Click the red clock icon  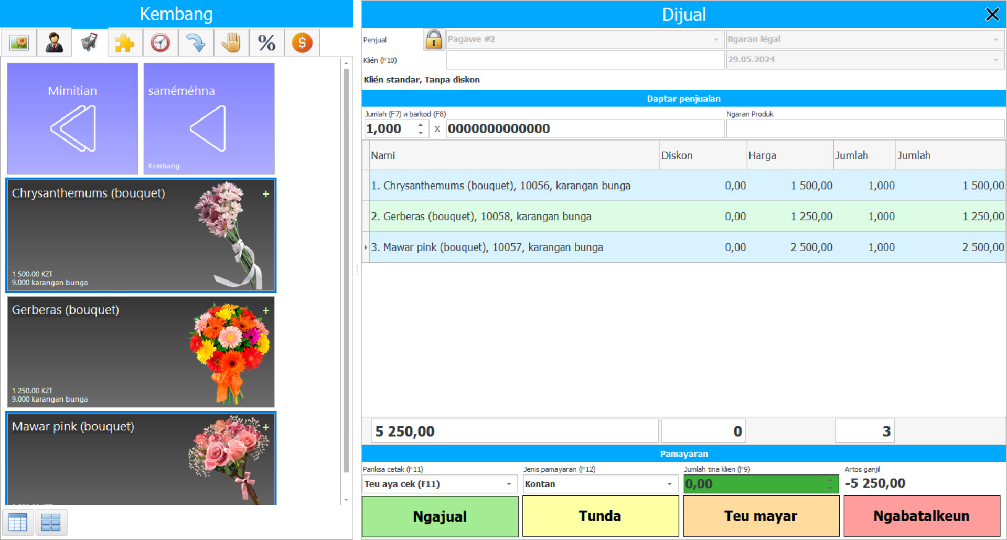coord(160,42)
